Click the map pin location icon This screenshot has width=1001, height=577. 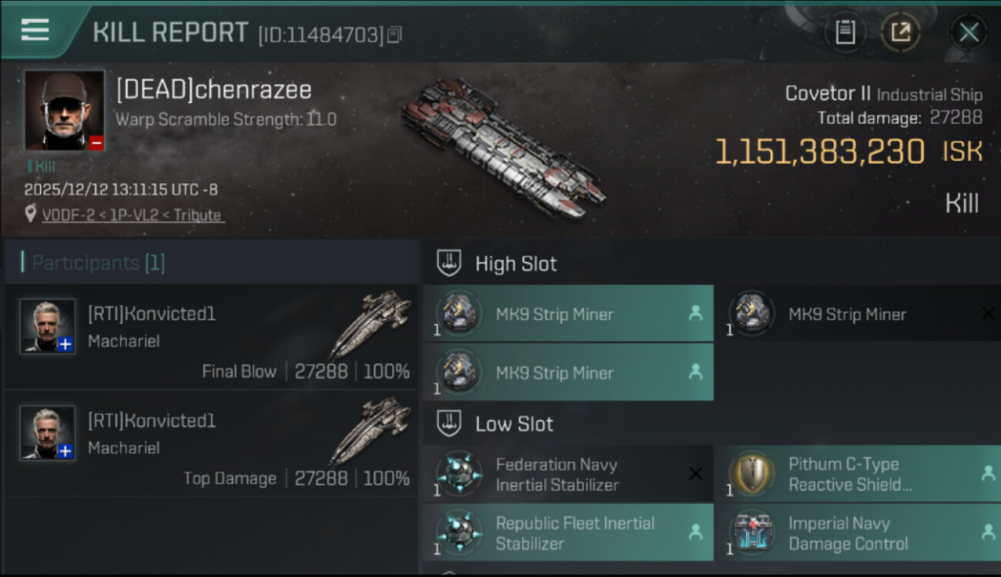click(x=30, y=214)
